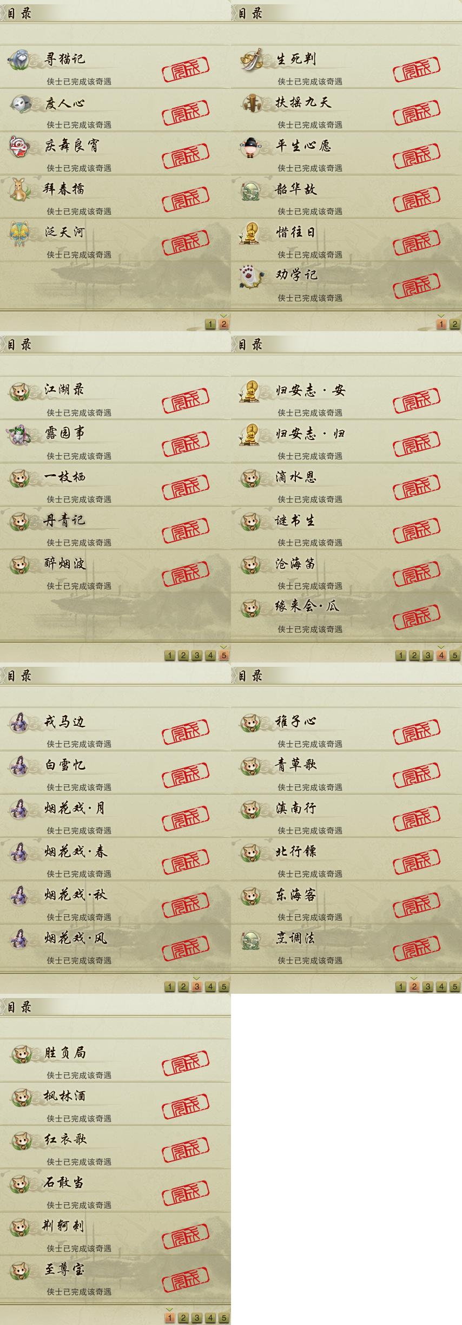
Task: Select the 烟花戏·春 list entry
Action: (x=115, y=859)
